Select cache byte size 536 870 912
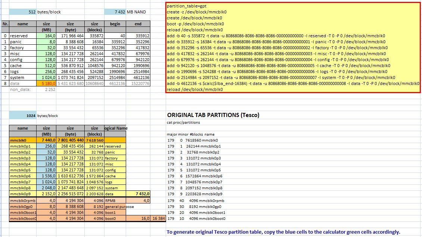The height and width of the screenshot is (237, 422). point(70,66)
